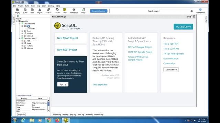Open Windows Start menu orb

pyautogui.click(x=14, y=120)
